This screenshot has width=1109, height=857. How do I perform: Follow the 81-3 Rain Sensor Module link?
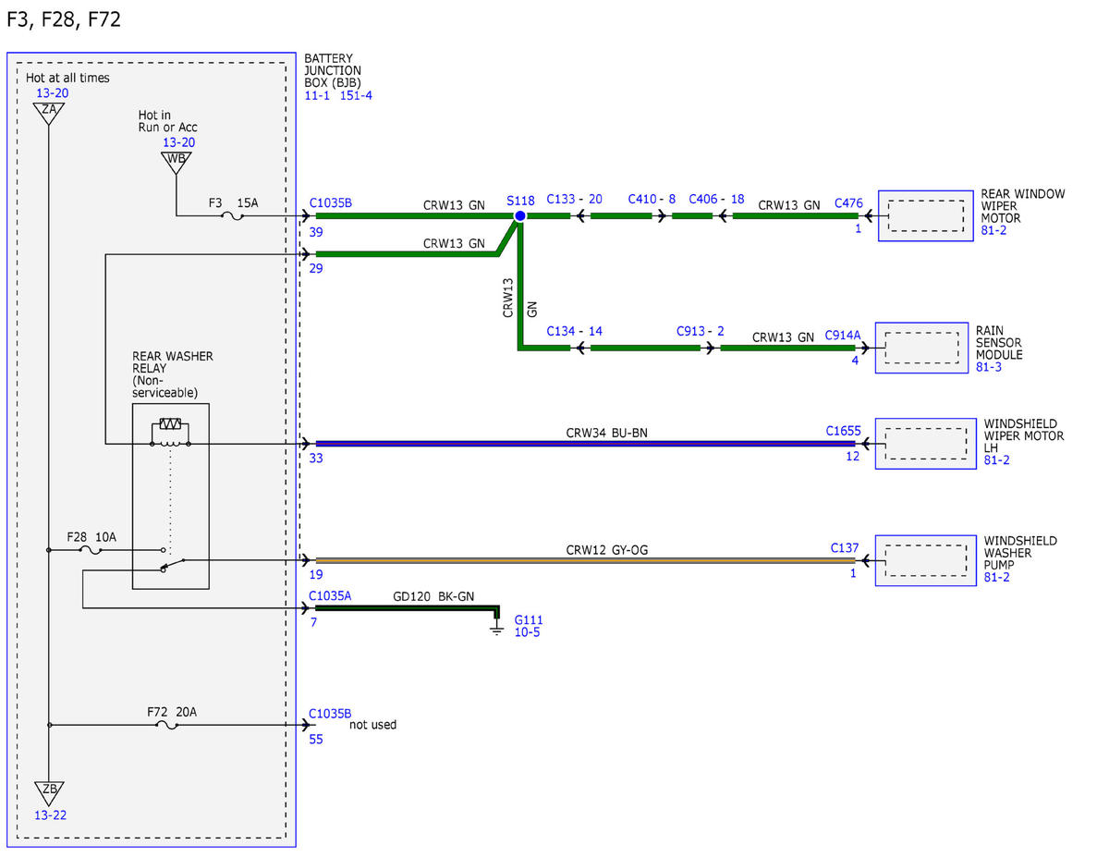tap(989, 367)
